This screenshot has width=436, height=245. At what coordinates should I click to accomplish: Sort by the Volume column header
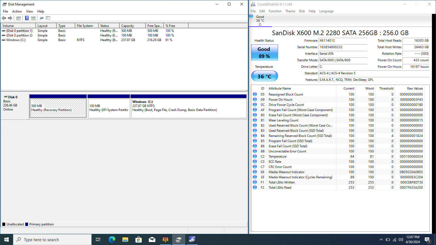pyautogui.click(x=18, y=26)
